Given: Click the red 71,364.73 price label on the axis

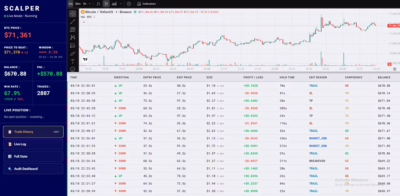Looking at the screenshot, I should click(x=394, y=26).
